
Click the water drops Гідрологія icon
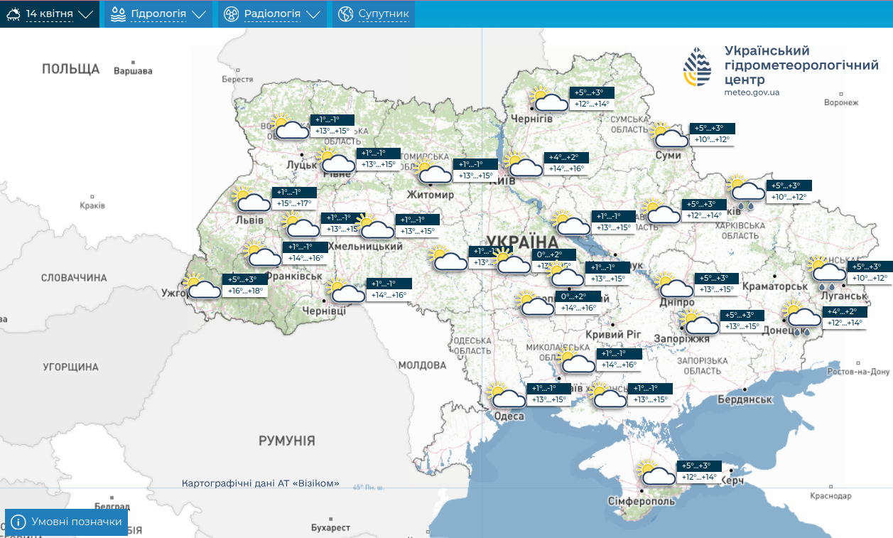coord(119,14)
